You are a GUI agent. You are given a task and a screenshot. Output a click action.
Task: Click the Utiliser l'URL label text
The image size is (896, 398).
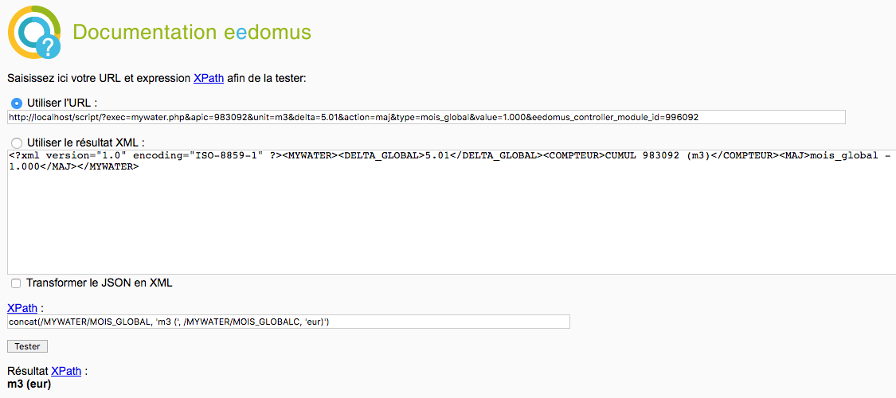pyautogui.click(x=62, y=103)
